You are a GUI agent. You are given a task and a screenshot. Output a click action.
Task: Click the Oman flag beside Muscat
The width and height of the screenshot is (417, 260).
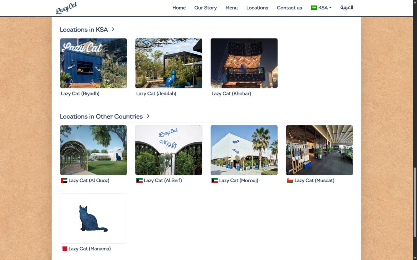[x=290, y=181]
